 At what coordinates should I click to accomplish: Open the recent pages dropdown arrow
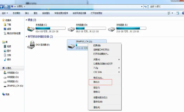(9, 7)
